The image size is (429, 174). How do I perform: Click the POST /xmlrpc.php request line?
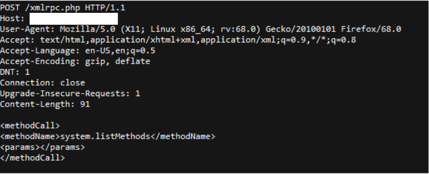(63, 8)
